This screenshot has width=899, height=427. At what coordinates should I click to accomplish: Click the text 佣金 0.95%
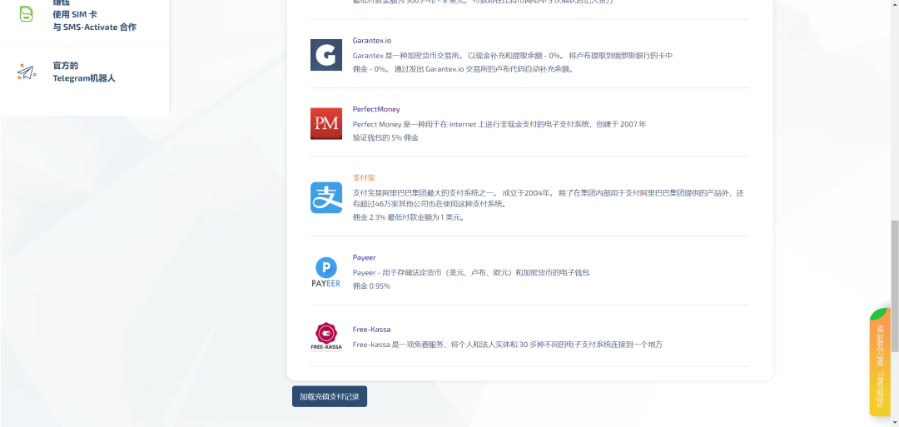coord(371,286)
